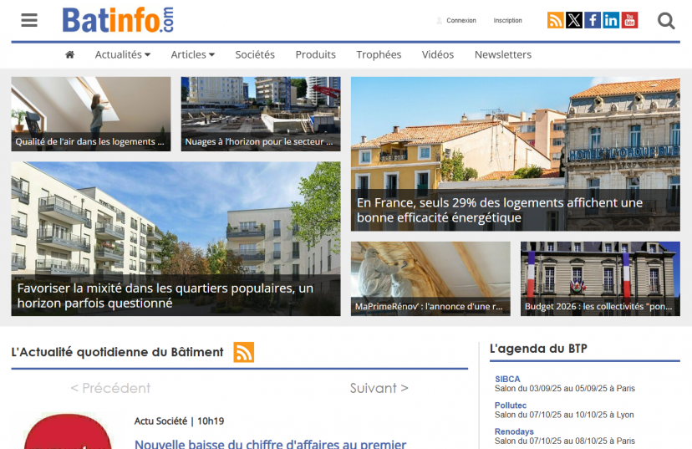Expand the Articles dropdown menu
Screen dimensions: 692x449
point(193,54)
